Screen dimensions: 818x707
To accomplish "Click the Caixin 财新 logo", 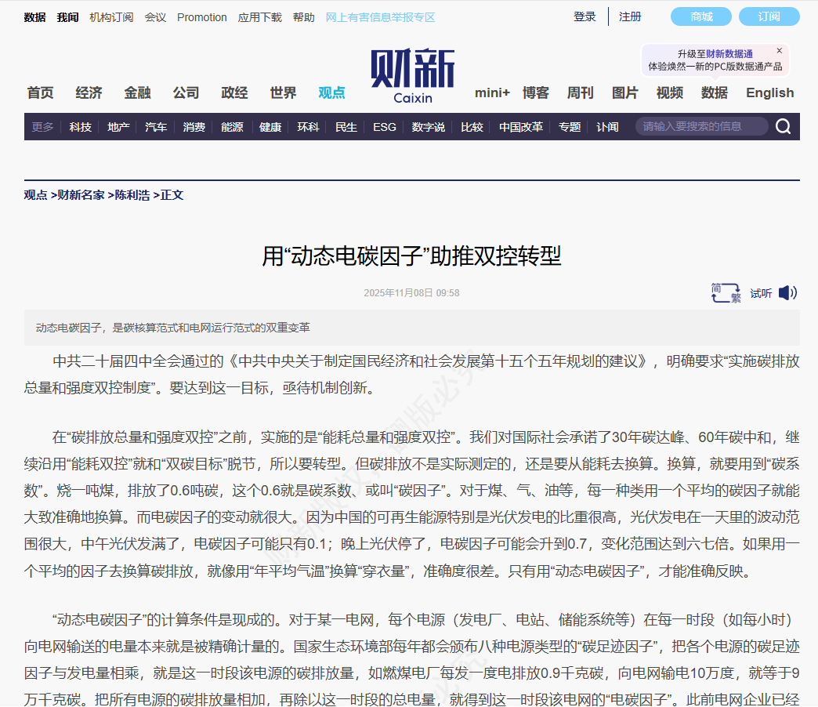I will [x=411, y=76].
